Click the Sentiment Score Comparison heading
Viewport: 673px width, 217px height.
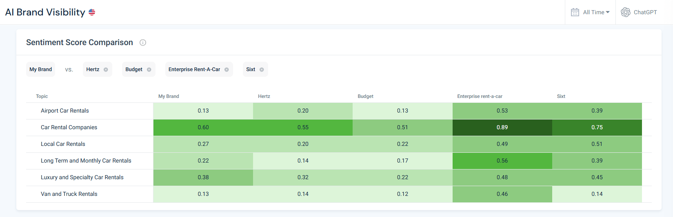pyautogui.click(x=80, y=43)
